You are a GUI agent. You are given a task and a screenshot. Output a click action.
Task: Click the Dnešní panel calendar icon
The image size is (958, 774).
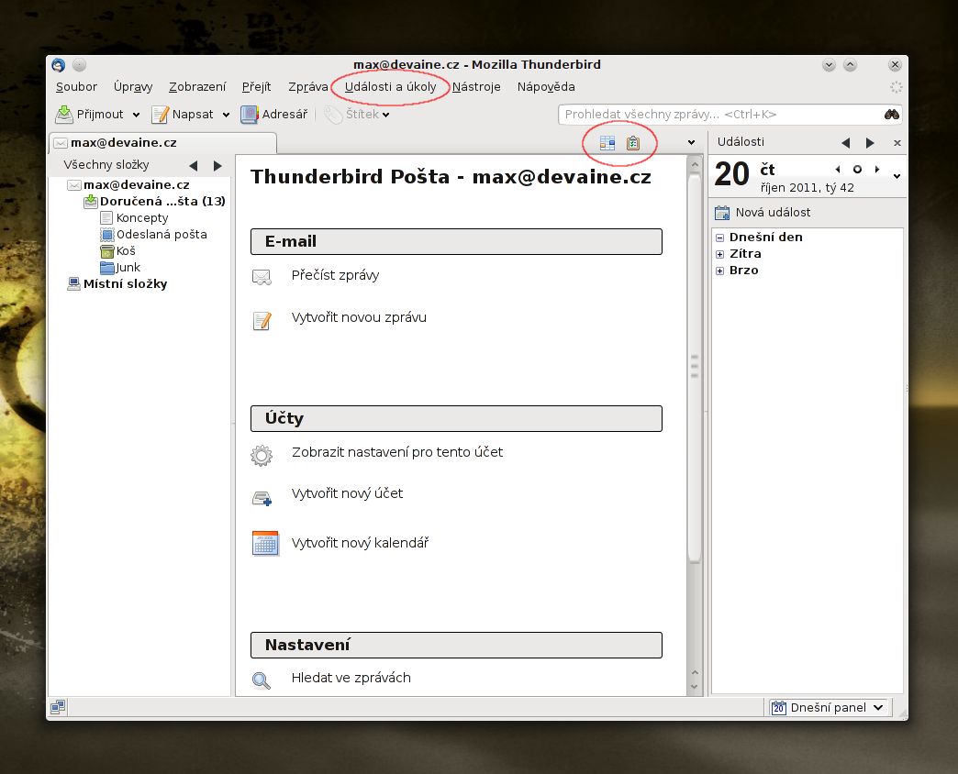click(778, 707)
